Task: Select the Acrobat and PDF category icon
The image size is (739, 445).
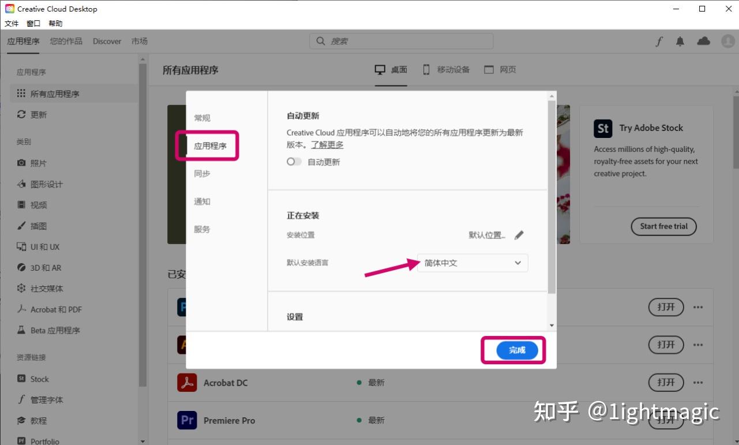Action: (21, 309)
